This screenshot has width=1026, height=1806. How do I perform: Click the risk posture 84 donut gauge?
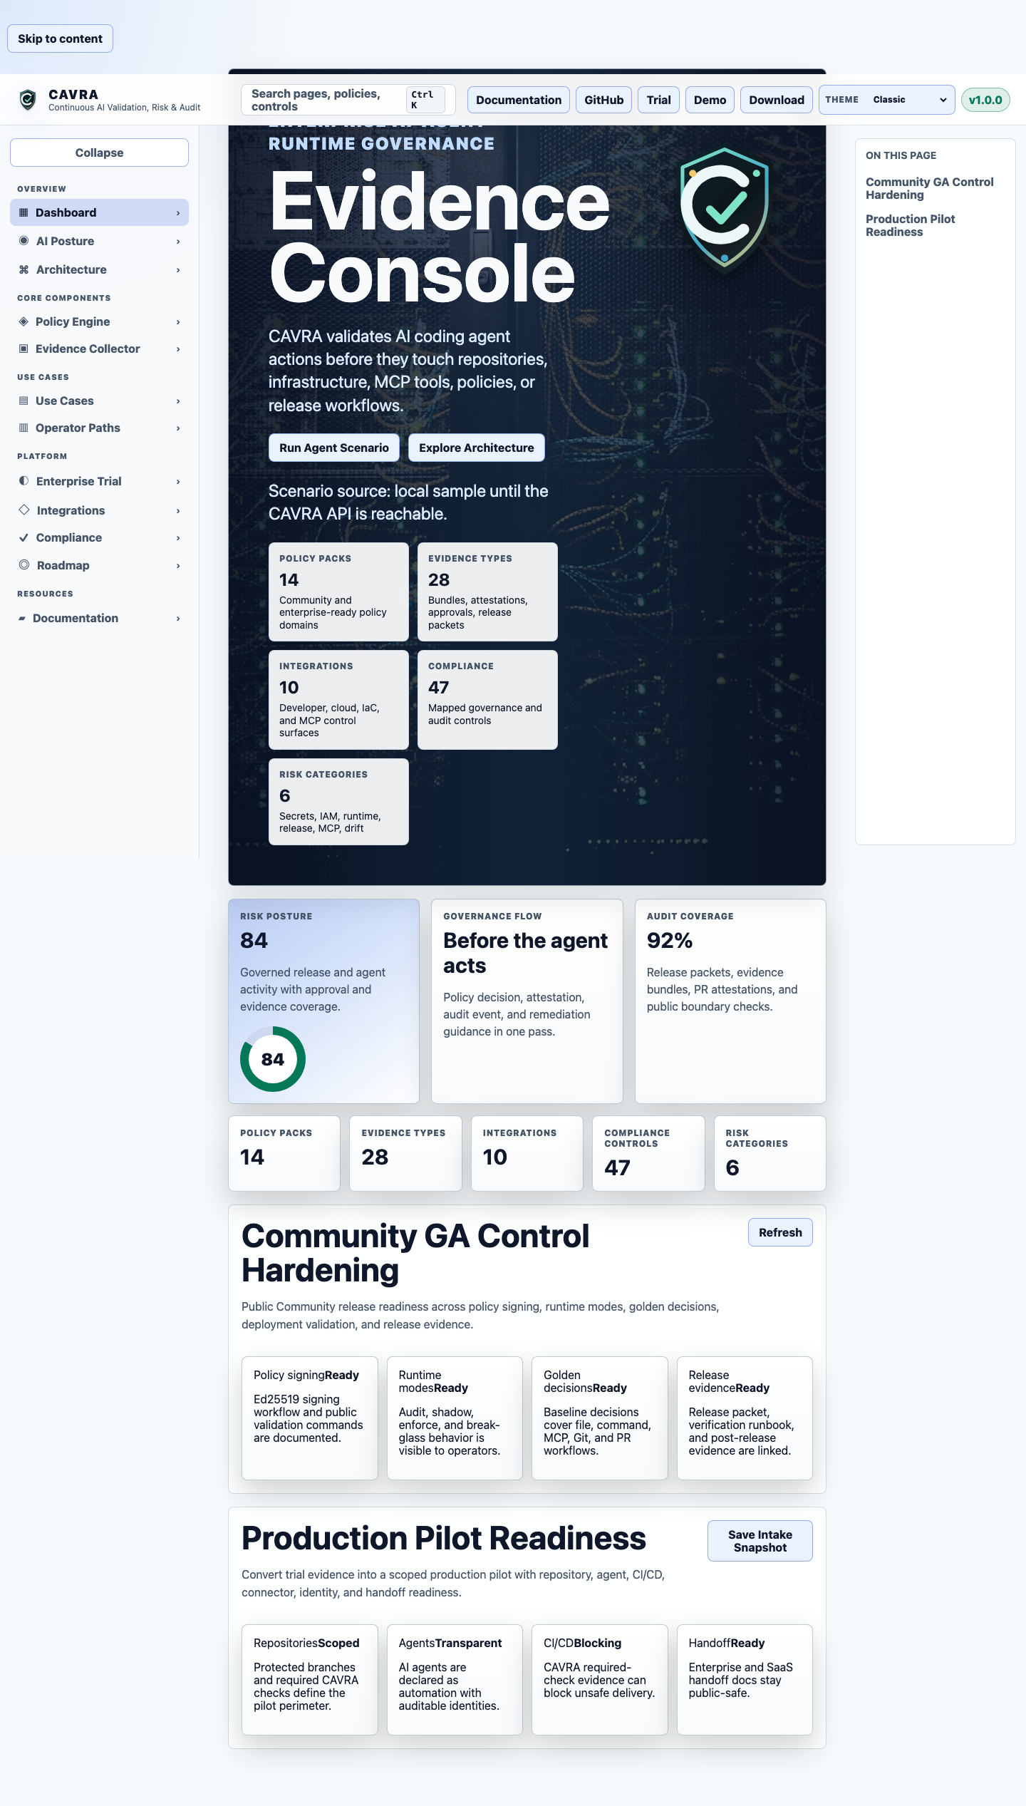[273, 1059]
